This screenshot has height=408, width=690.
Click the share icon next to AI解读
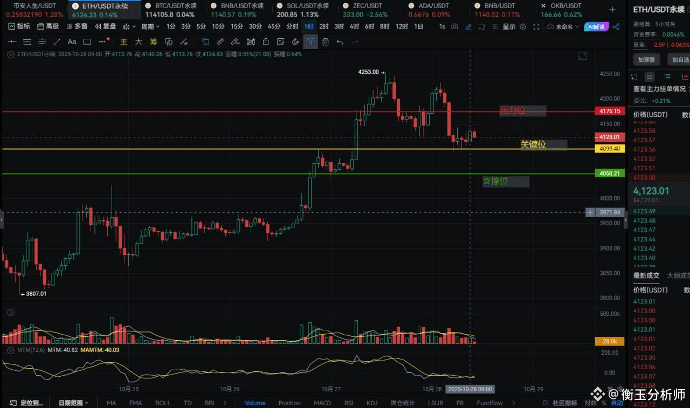click(616, 26)
